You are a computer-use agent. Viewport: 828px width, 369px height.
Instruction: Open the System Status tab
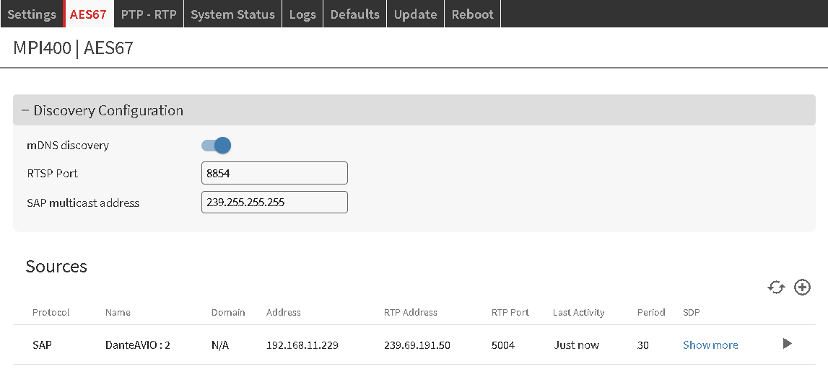tap(232, 14)
